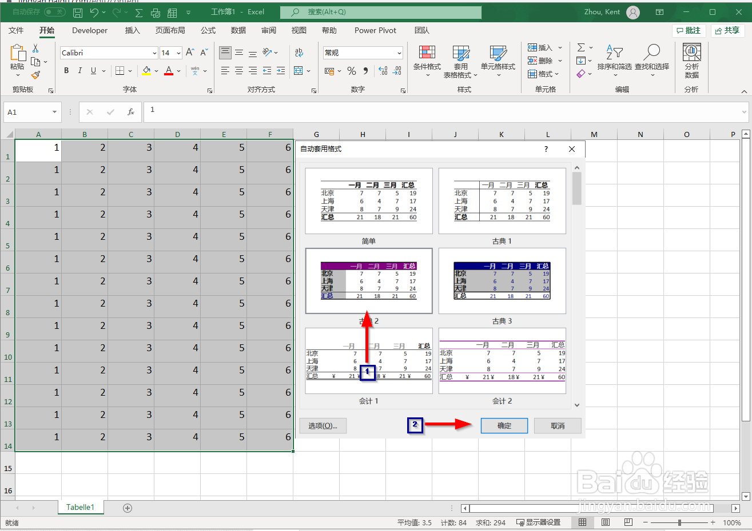The height and width of the screenshot is (531, 752).
Task: Switch to the 公式 (Formulas) tab
Action: pos(208,30)
